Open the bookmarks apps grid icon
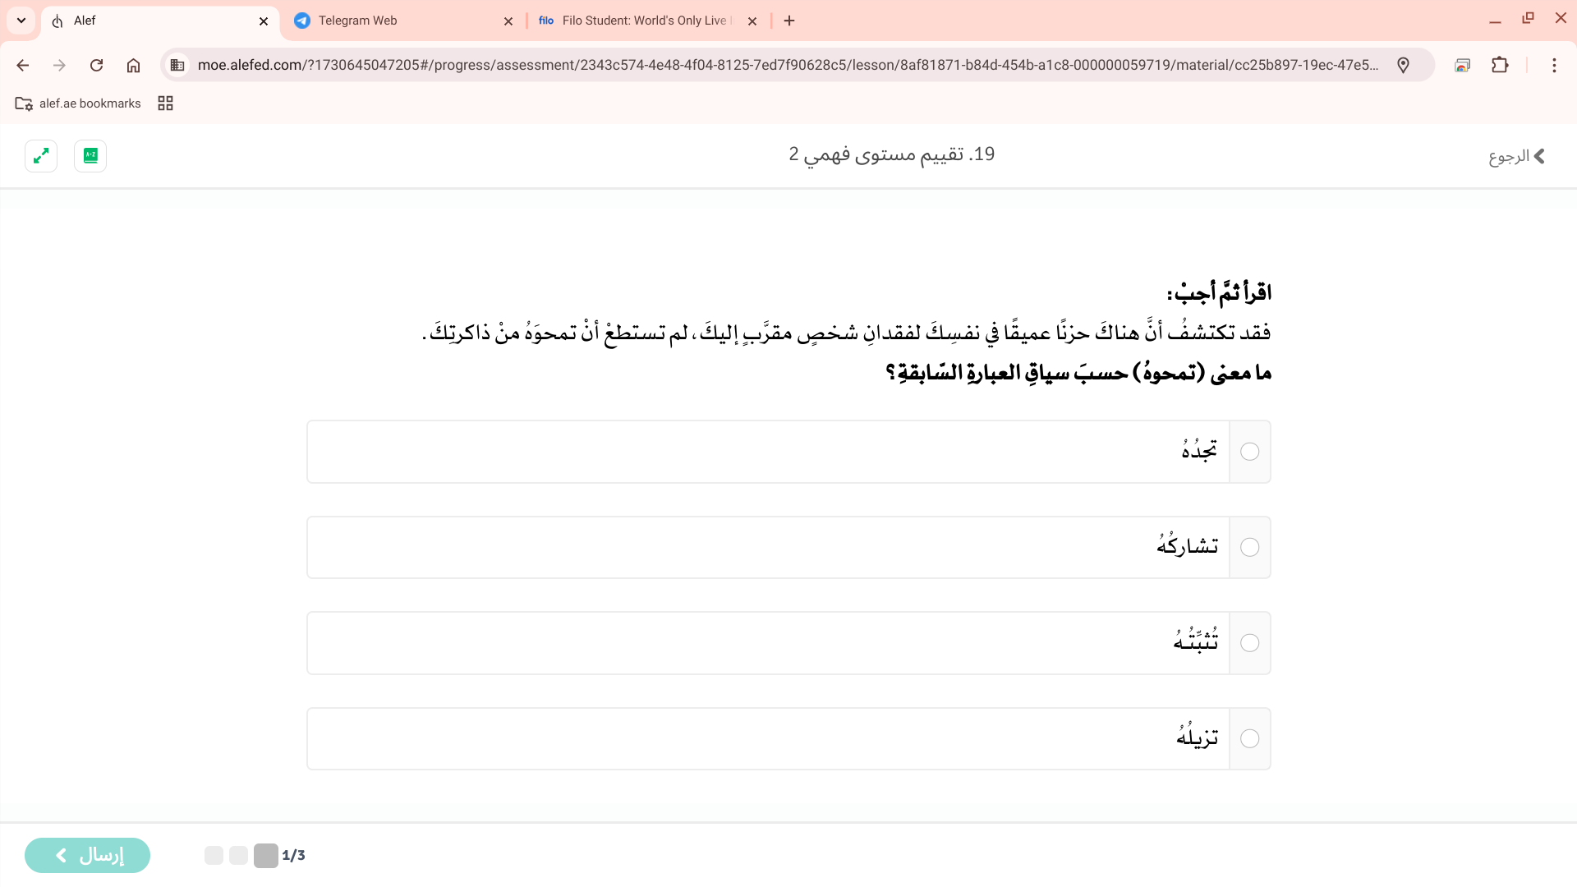1577x887 pixels. 165,103
